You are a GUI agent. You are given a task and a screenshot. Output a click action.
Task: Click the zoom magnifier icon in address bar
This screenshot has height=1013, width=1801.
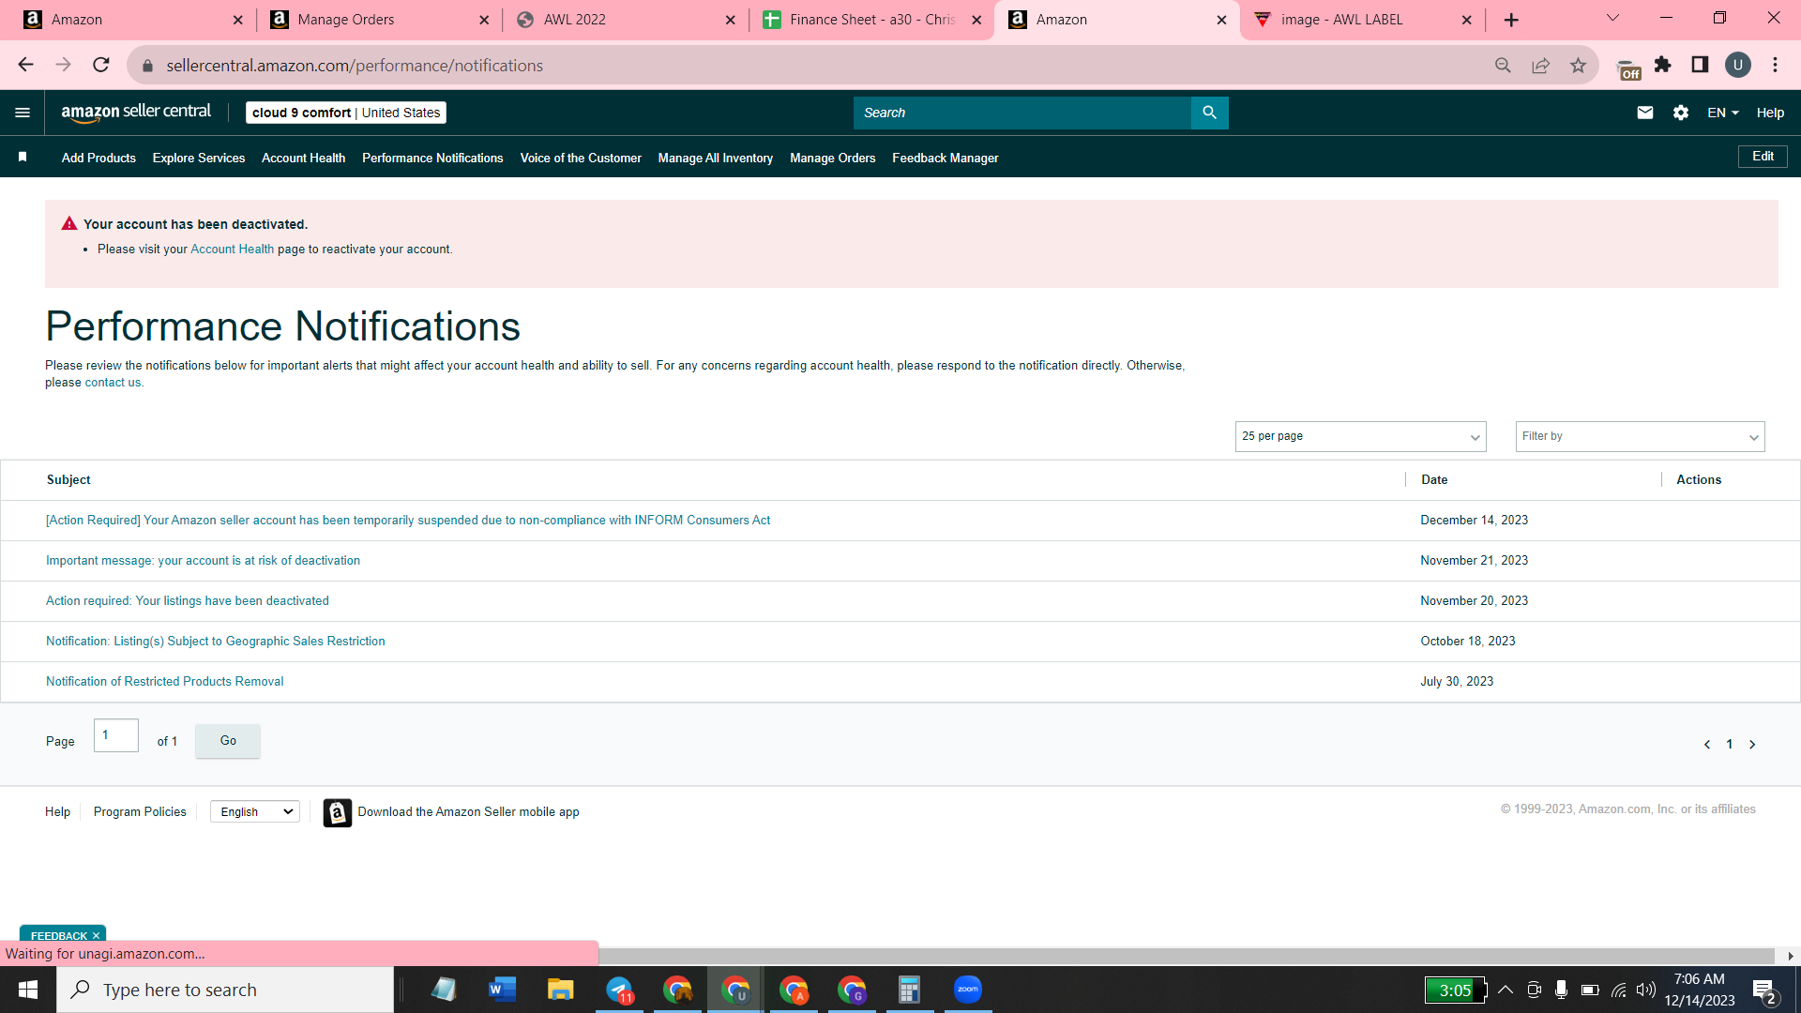pyautogui.click(x=1503, y=65)
